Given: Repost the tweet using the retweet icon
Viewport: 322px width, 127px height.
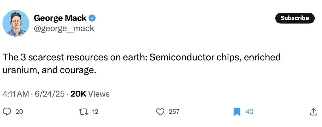Looking at the screenshot, I should 84,112.
